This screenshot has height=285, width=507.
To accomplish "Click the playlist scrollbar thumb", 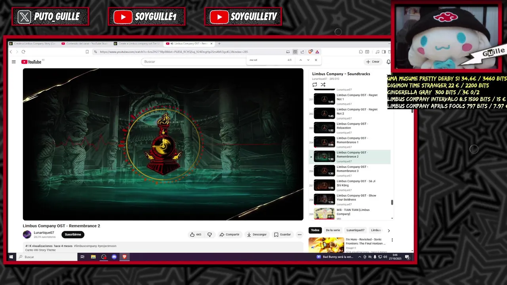I will (392, 202).
